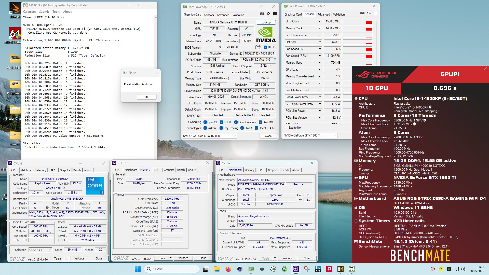
Task: Open the GPU Temperature sensor dropdown
Action: (x=320, y=35)
